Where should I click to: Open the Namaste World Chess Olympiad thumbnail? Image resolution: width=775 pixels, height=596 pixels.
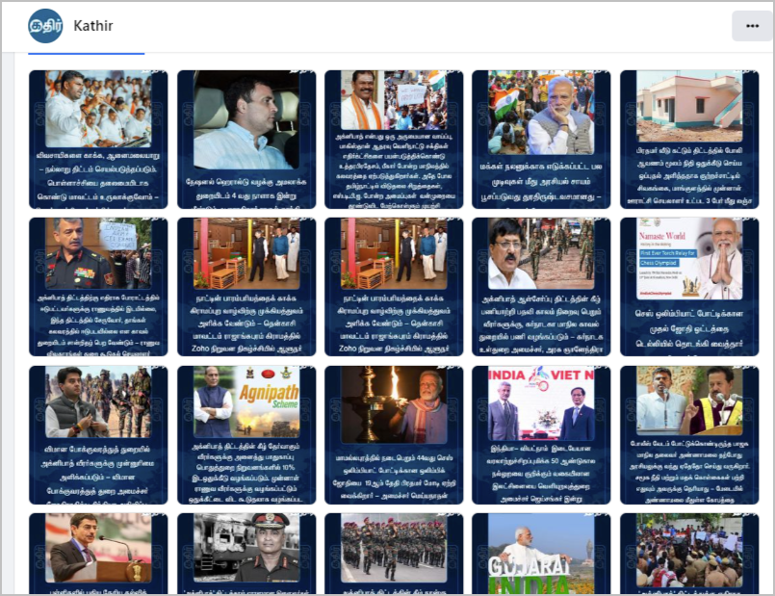(x=689, y=287)
